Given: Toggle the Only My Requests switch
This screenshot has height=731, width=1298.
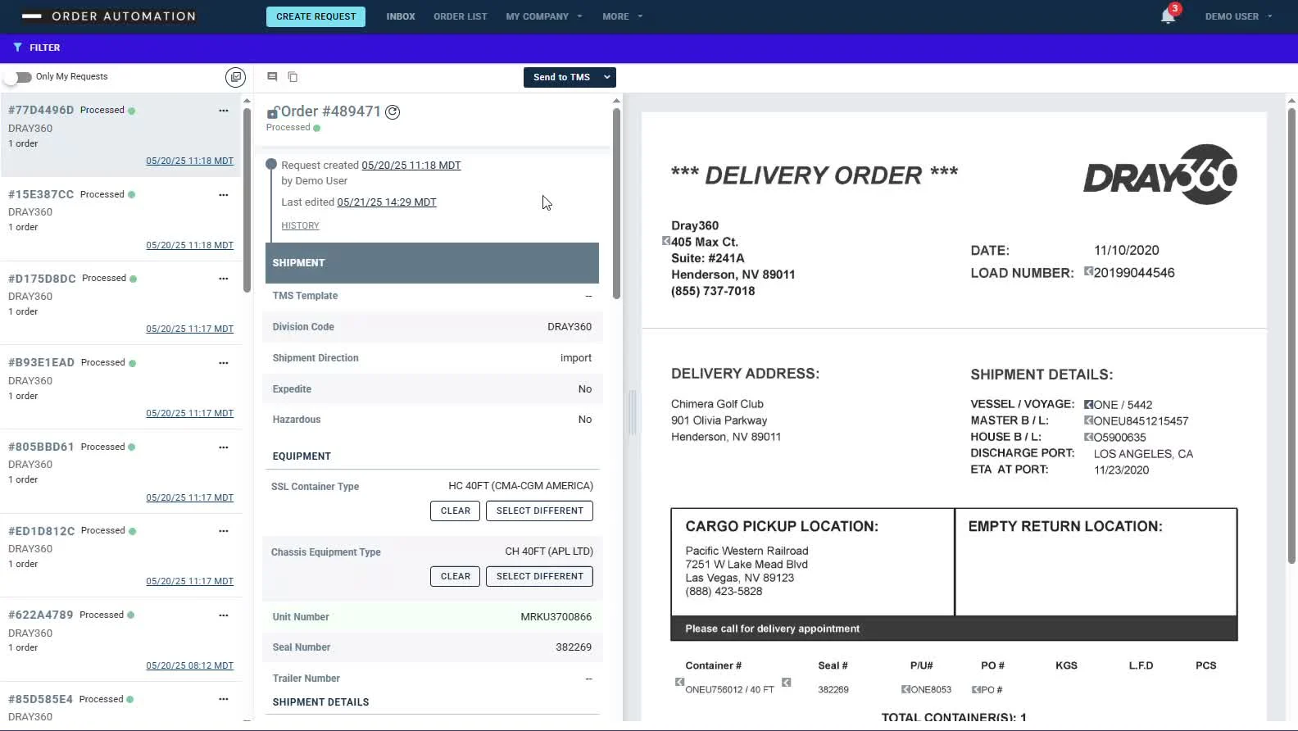Looking at the screenshot, I should (17, 77).
